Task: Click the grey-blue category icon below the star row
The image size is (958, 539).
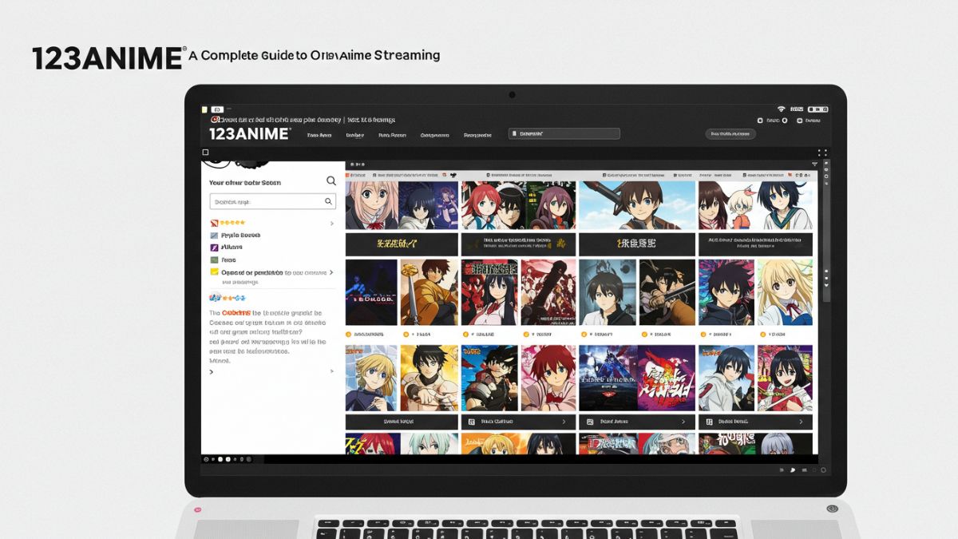Action: [214, 236]
